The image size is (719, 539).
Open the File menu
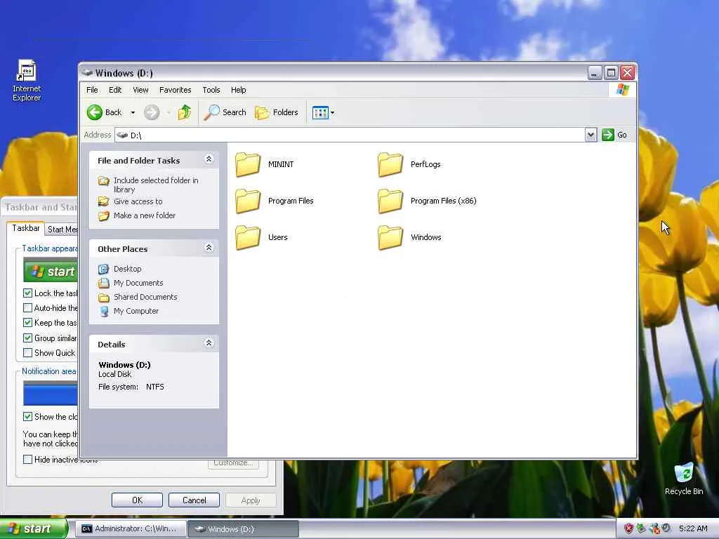coord(92,90)
